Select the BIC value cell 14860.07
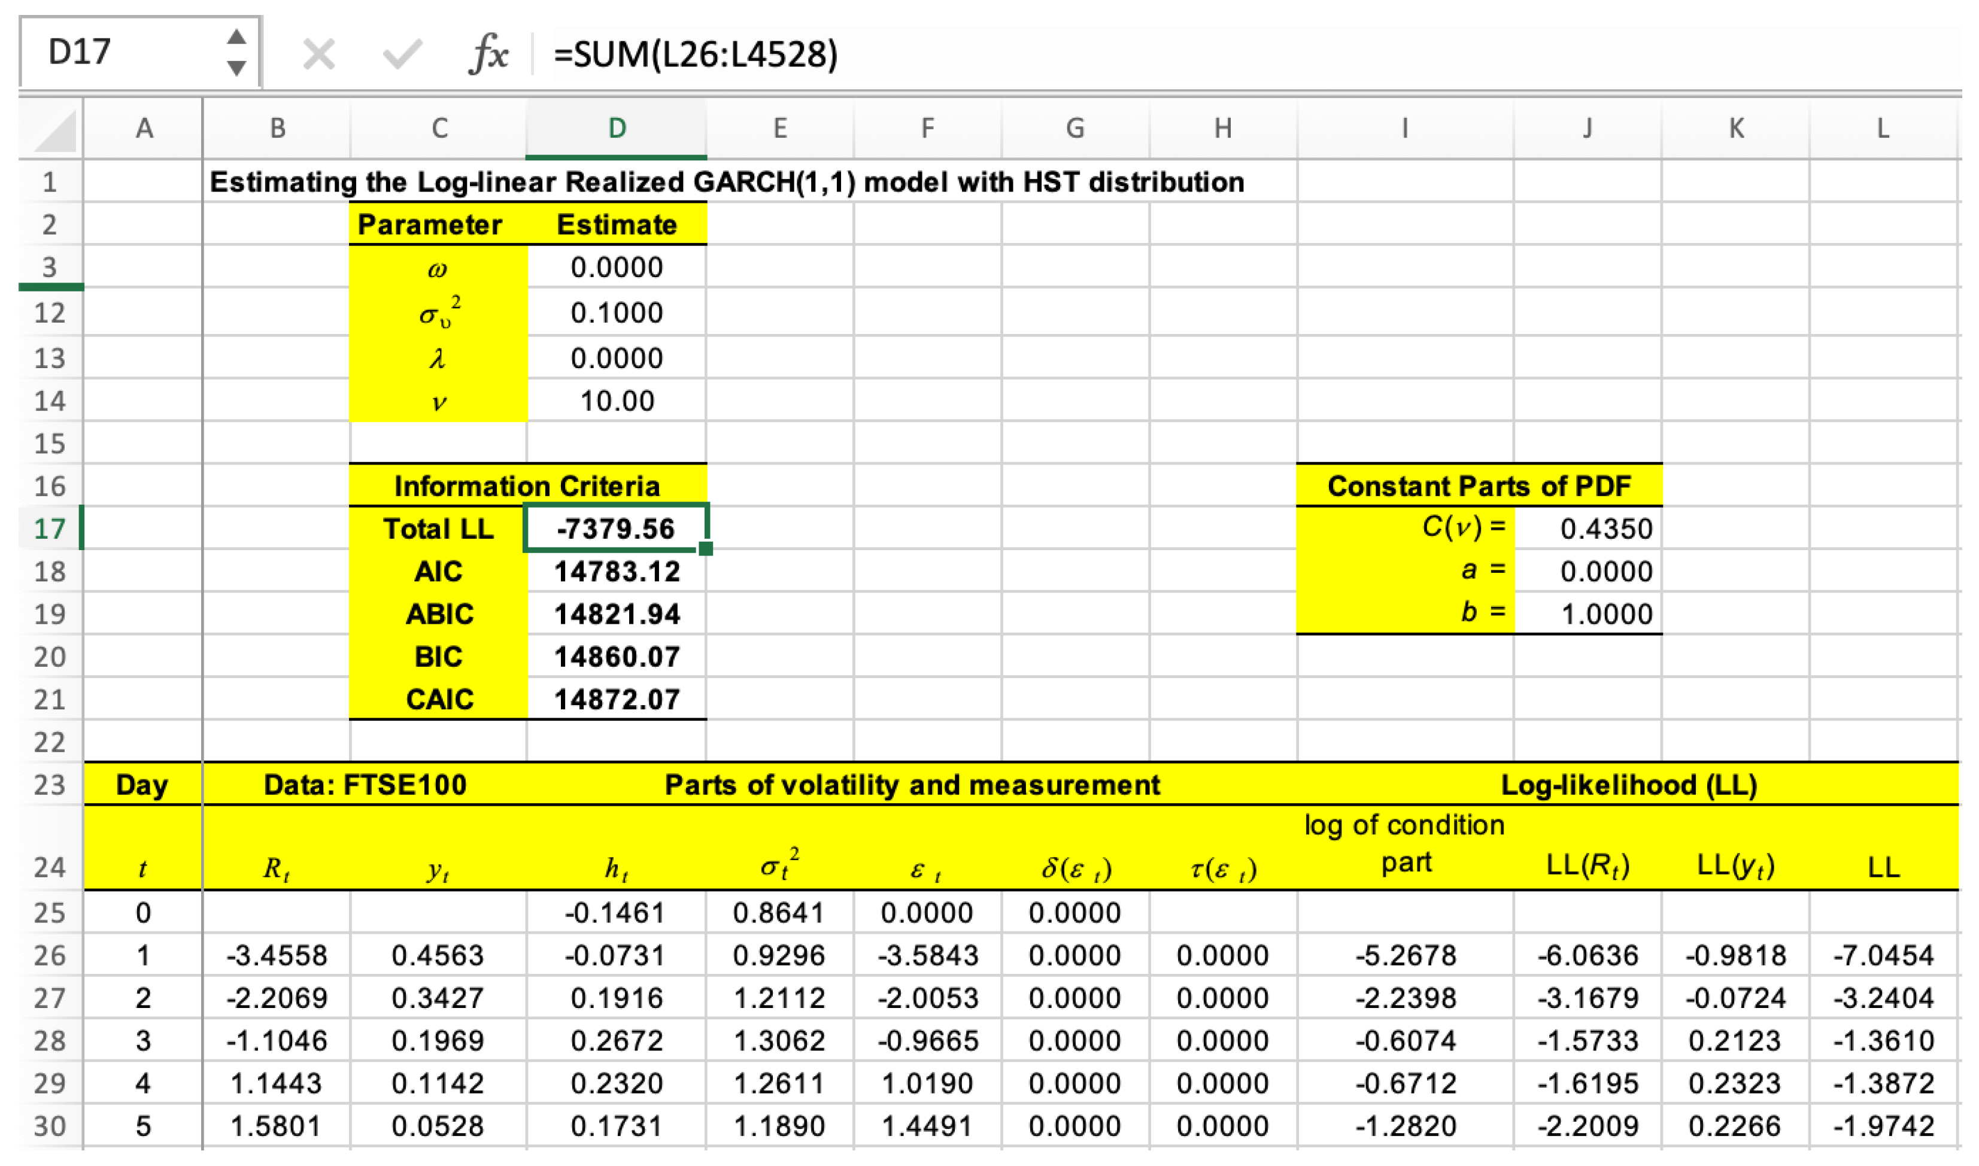 click(618, 655)
